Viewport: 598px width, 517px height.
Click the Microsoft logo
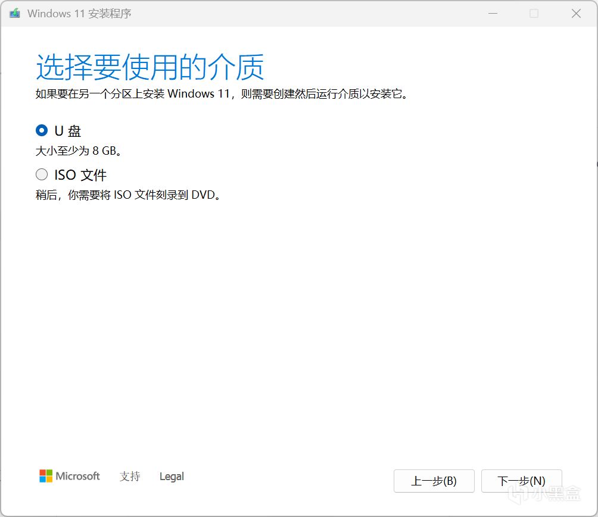pos(70,476)
